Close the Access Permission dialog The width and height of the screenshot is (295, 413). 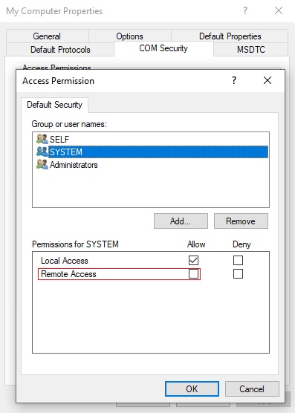(x=268, y=80)
